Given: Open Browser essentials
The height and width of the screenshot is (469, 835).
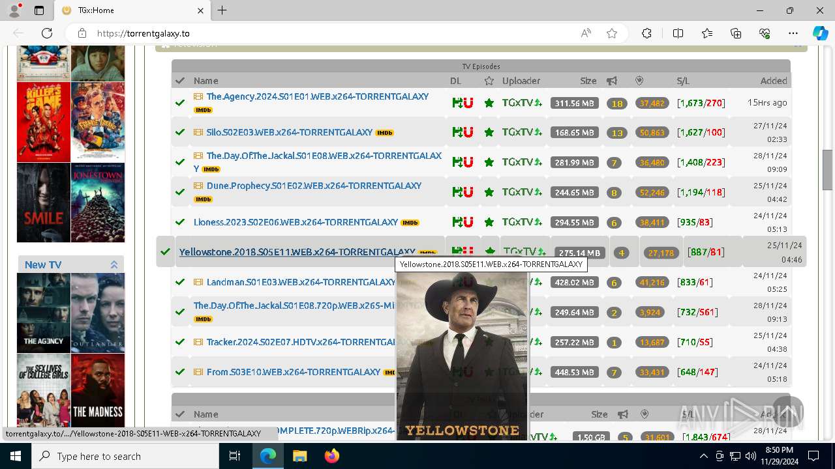Looking at the screenshot, I should coord(765,33).
